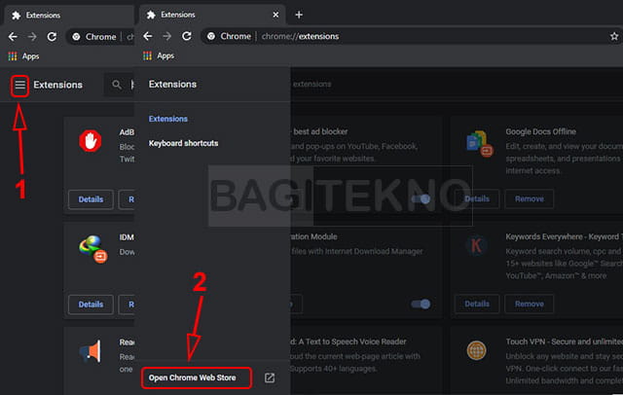Click Details for Keywords Everywhere
Image resolution: width=623 pixels, height=395 pixels.
[x=477, y=305]
